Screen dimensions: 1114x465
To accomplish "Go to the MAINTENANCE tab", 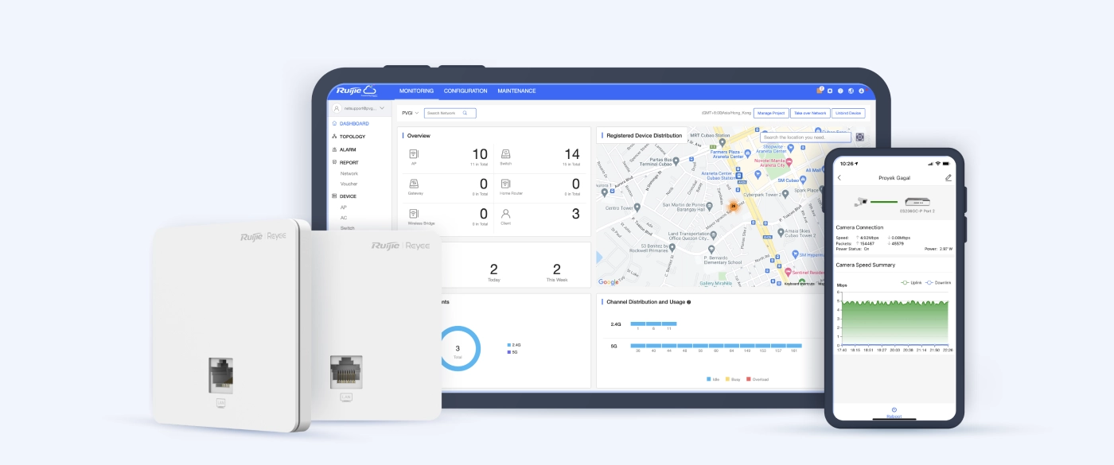I will point(516,91).
